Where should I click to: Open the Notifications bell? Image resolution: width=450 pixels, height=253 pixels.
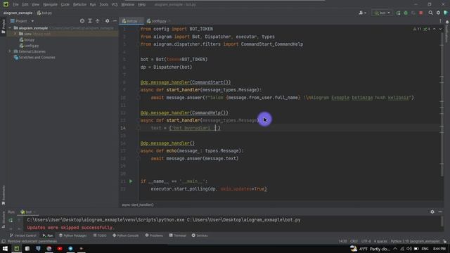pyautogui.click(x=447, y=22)
